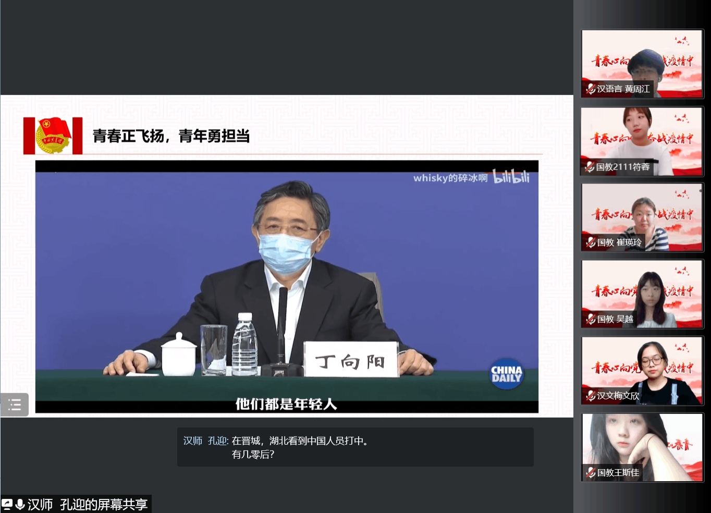Click the presenter microphone icon beside 汉师 孔迎
This screenshot has height=513, width=711.
(x=20, y=504)
